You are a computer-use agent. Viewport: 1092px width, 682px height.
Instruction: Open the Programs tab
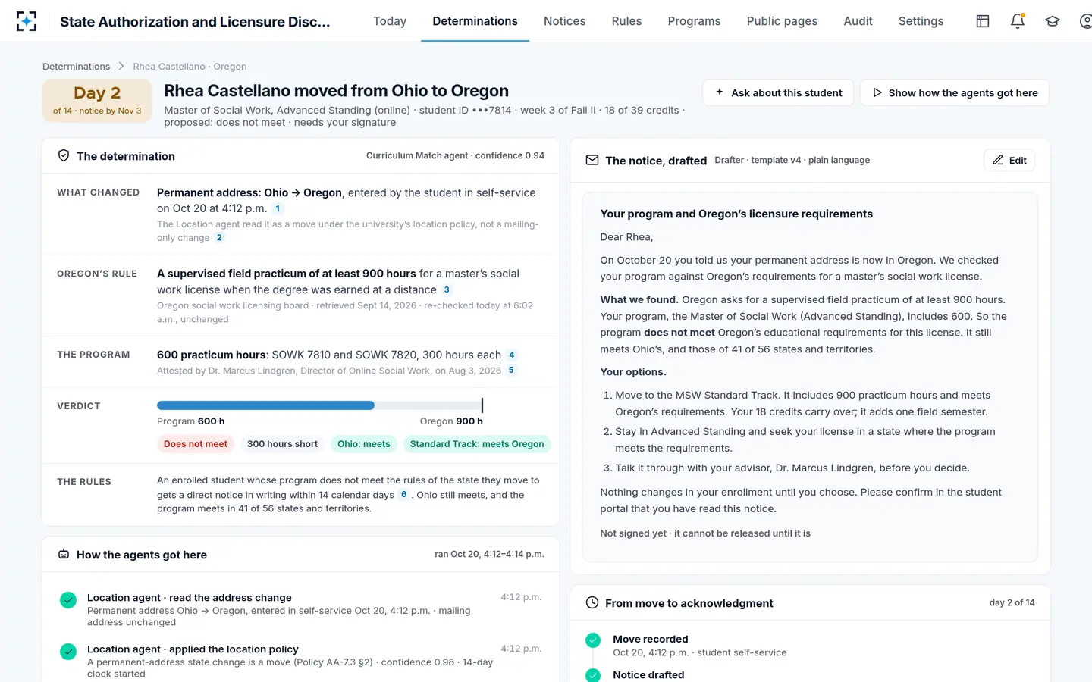click(x=694, y=21)
